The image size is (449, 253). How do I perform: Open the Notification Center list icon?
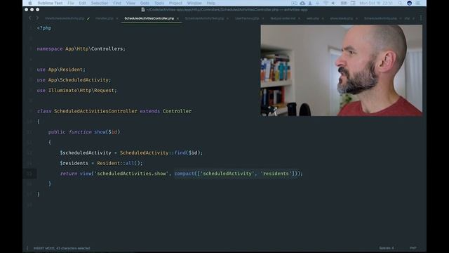tap(418, 3)
